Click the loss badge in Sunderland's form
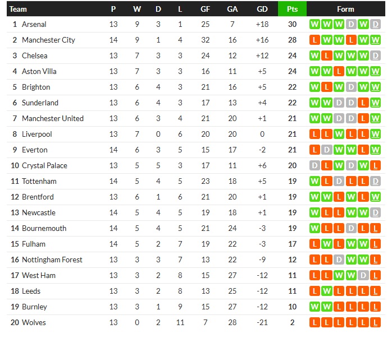 coord(363,103)
